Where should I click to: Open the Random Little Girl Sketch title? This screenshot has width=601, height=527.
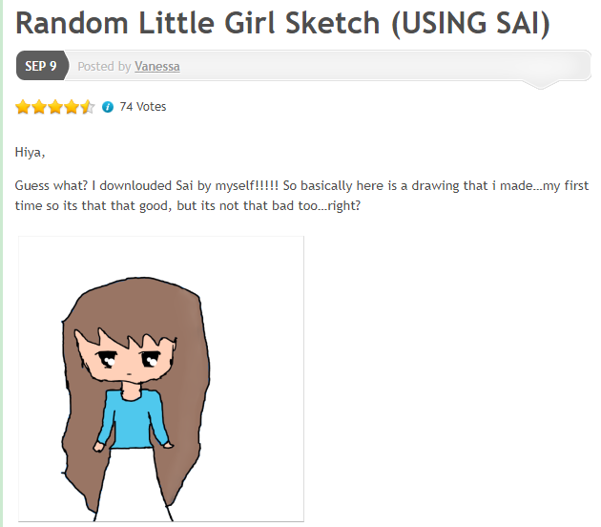(283, 23)
